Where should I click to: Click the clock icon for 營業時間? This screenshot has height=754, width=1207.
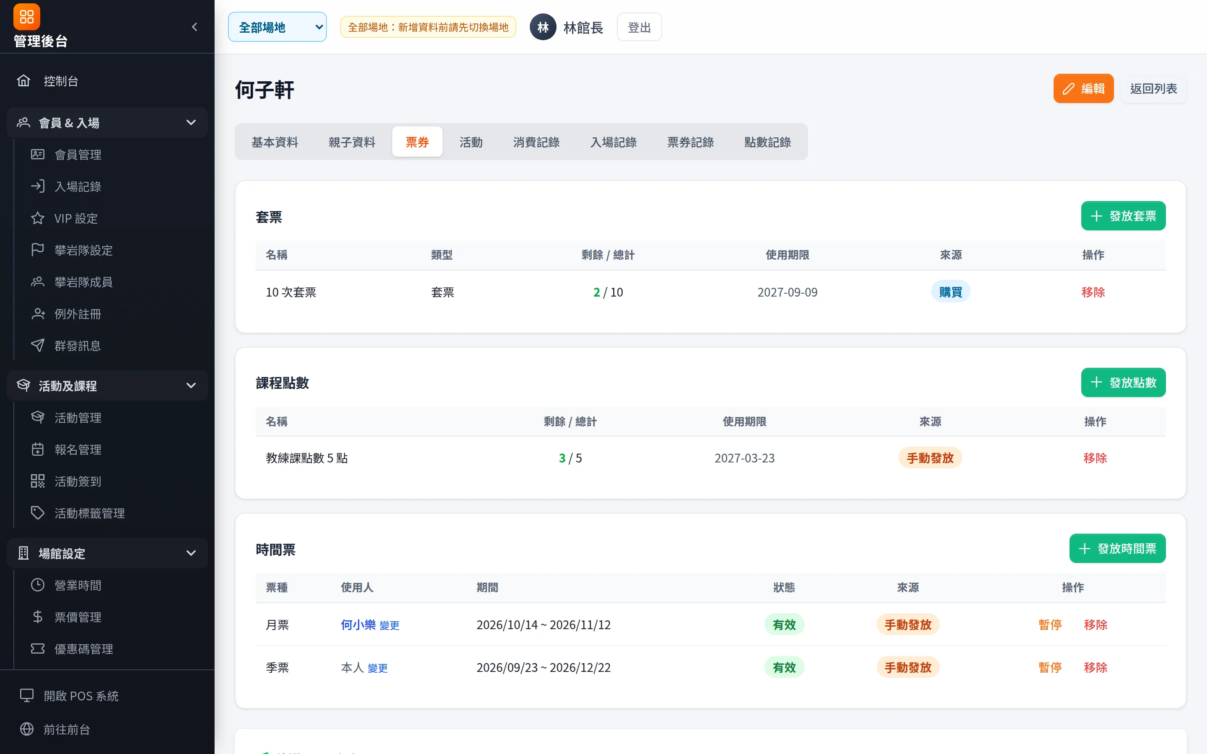coord(37,585)
